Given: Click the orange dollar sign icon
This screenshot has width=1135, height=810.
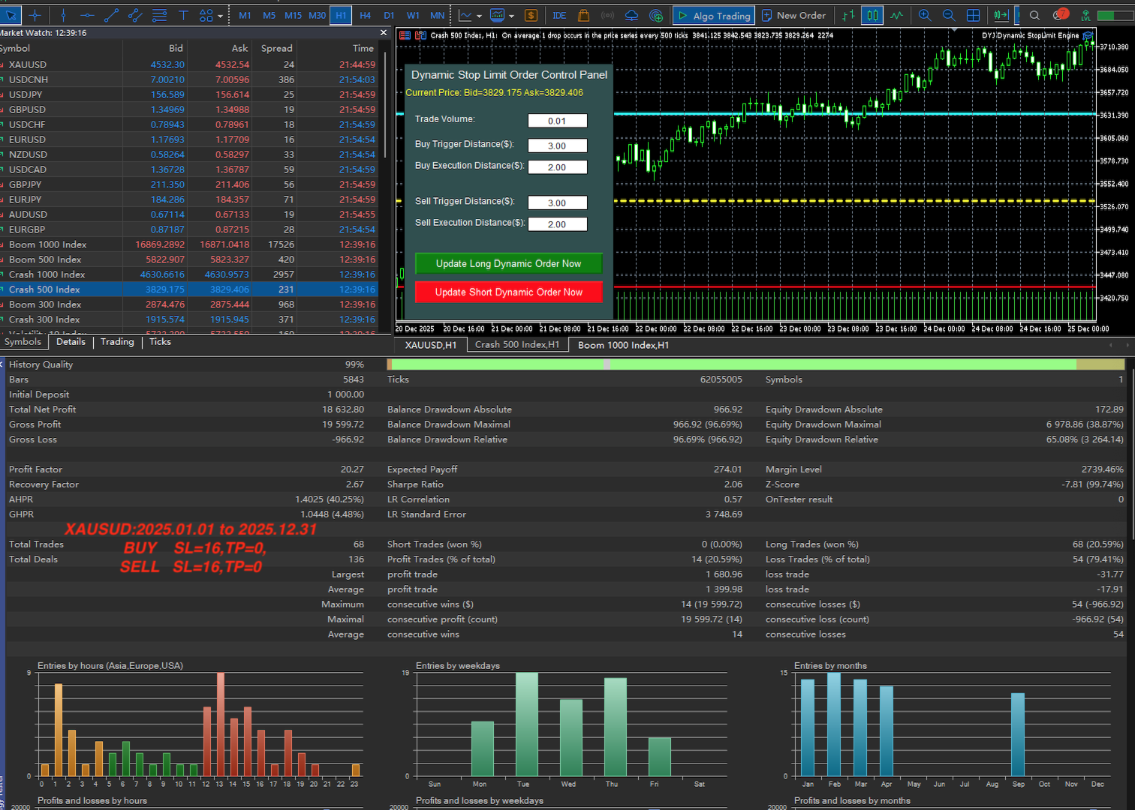Looking at the screenshot, I should tap(531, 15).
